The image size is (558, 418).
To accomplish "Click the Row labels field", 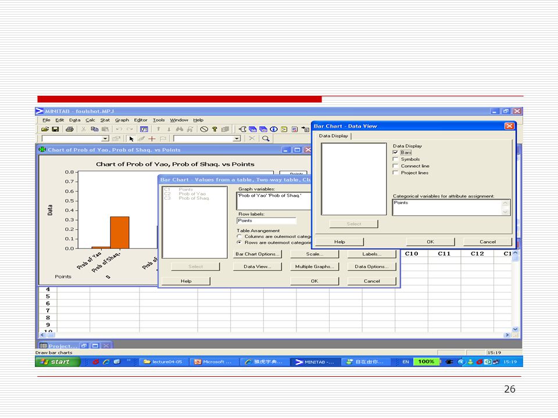I will [x=267, y=221].
